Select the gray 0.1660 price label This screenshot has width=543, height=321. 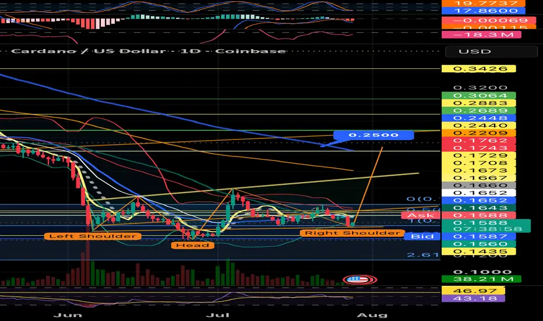(x=478, y=186)
